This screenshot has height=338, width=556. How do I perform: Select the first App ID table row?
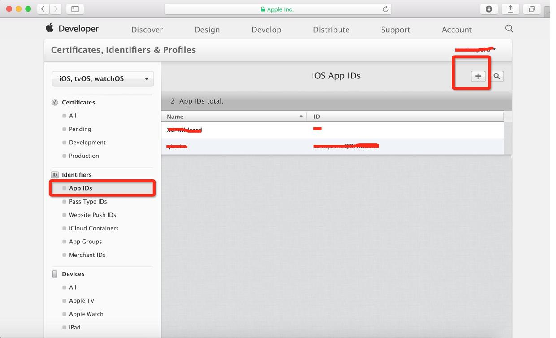[x=332, y=130]
